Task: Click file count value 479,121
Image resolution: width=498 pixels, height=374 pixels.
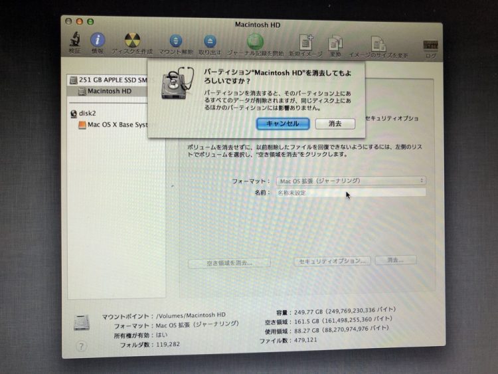Action: 305,340
